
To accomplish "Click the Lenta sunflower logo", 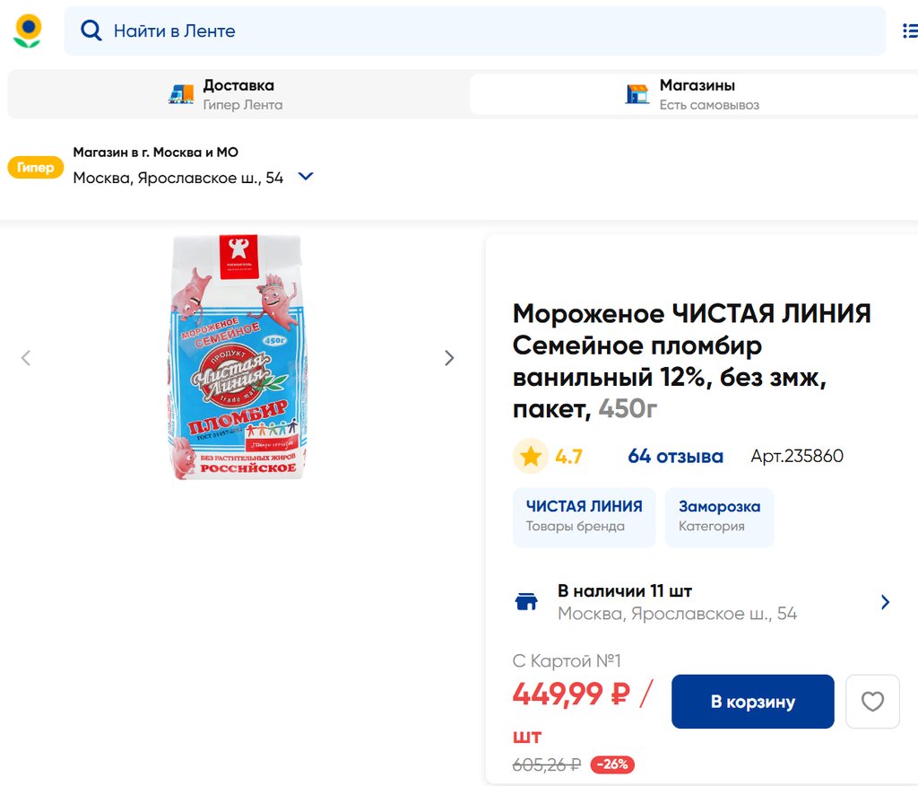I will [x=28, y=31].
